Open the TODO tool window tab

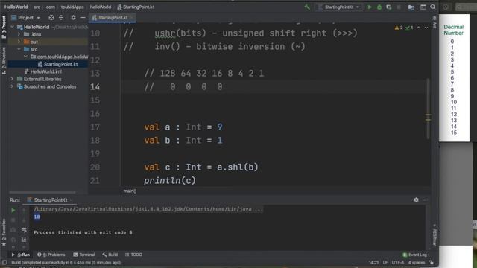(x=133, y=255)
